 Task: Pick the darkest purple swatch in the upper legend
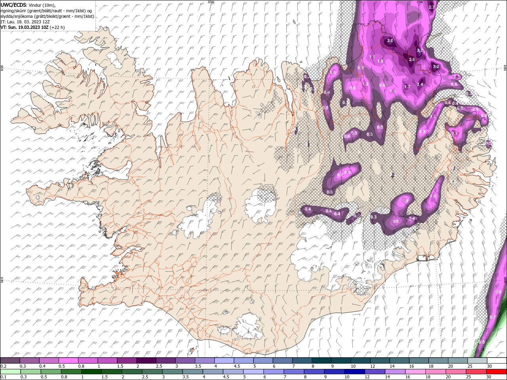146,361
